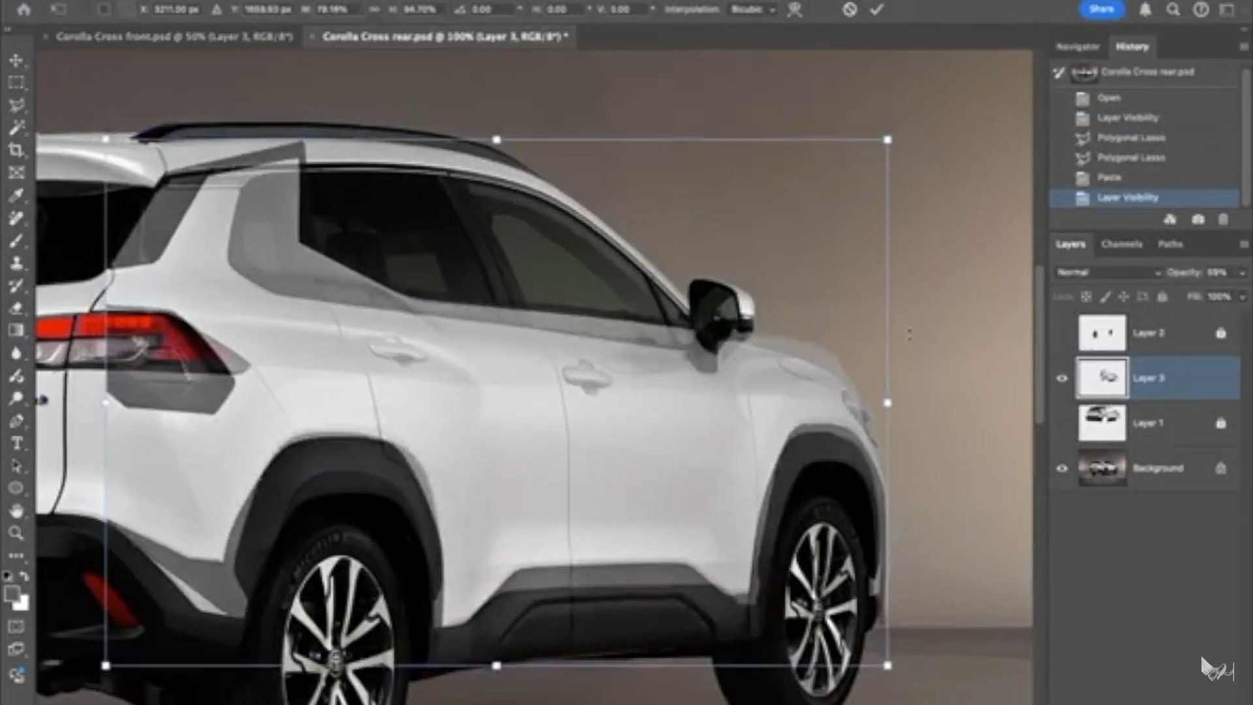The height and width of the screenshot is (705, 1253).
Task: Select the Crop tool
Action: 16,150
